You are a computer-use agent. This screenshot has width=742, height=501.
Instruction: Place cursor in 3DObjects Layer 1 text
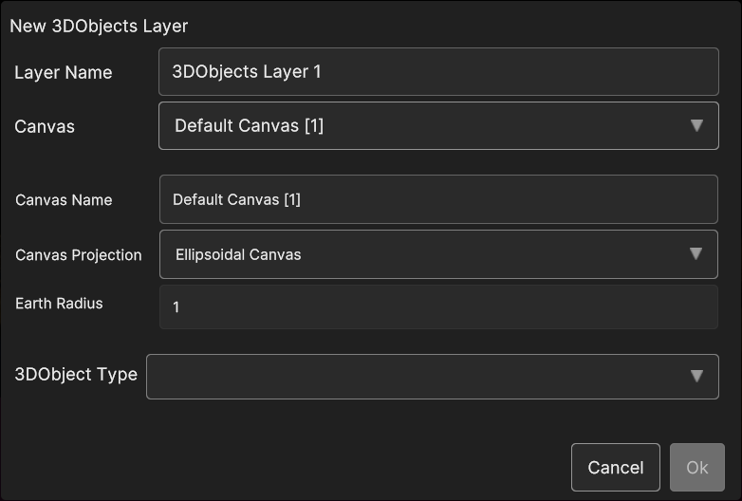click(246, 71)
